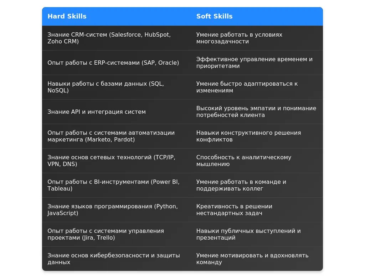This screenshot has height=278, width=365.
Task: Select the SQL, NoSQL databases cell
Action: [106, 87]
